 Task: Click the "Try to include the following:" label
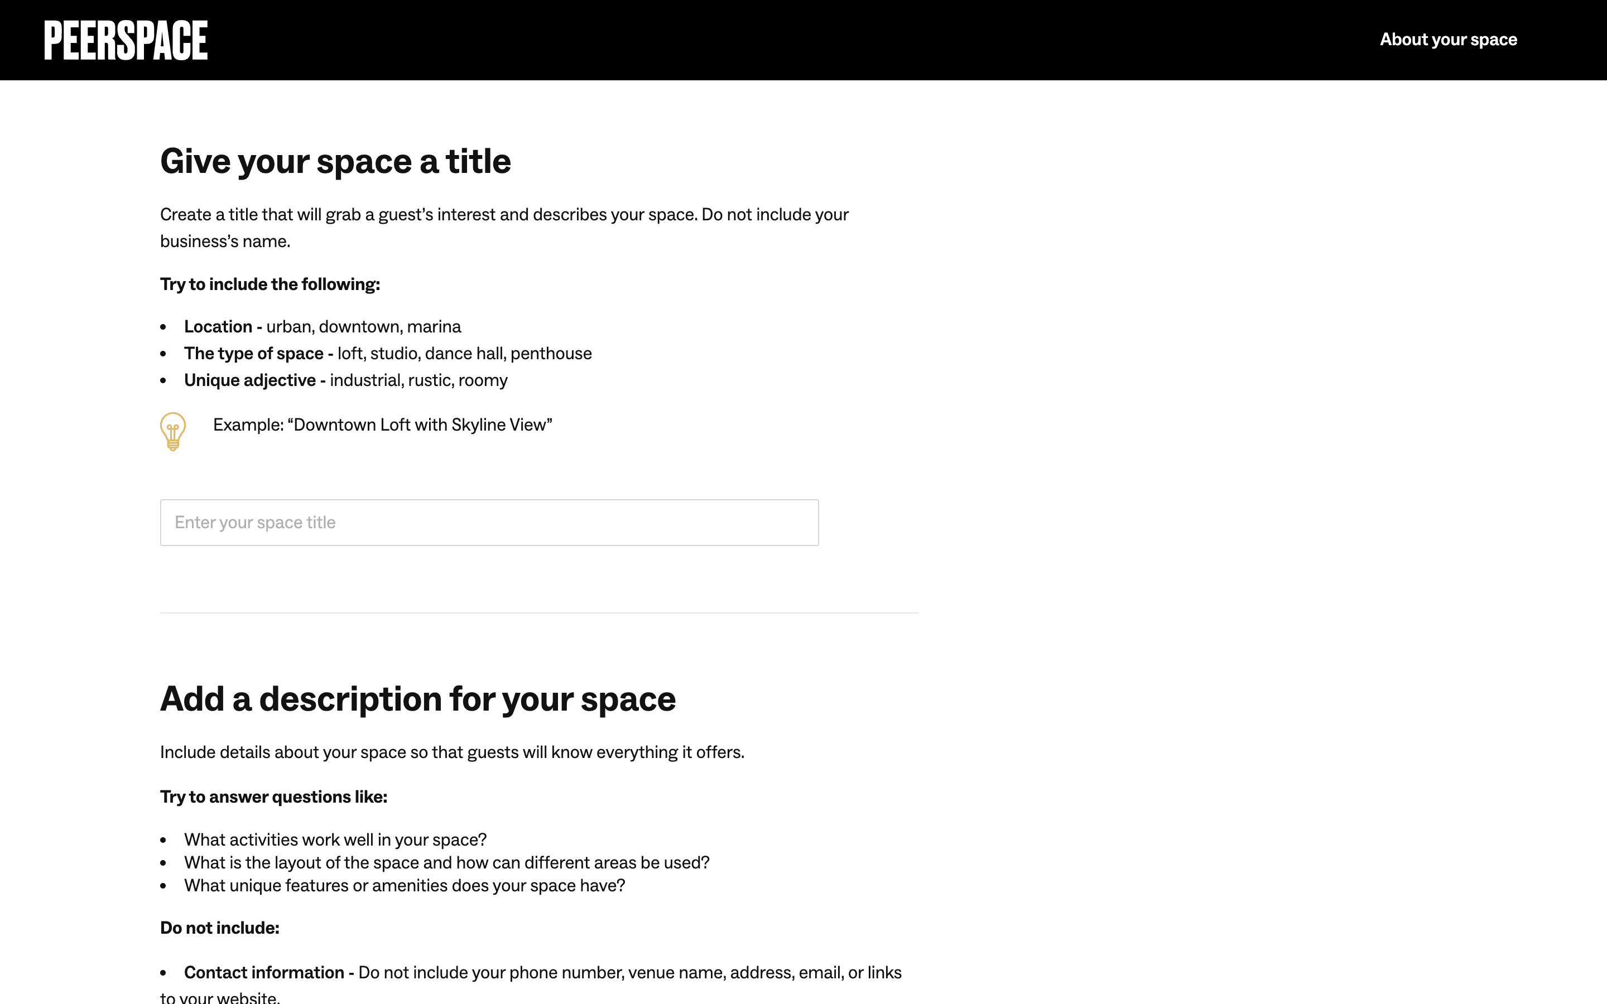(270, 284)
